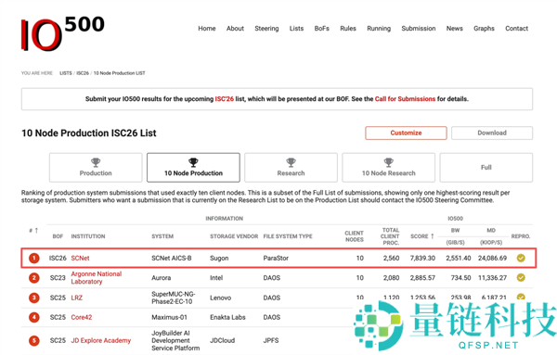The image size is (557, 355).
Task: Open the Home menu item
Action: (x=207, y=29)
